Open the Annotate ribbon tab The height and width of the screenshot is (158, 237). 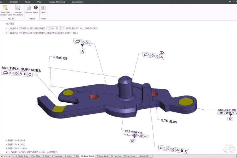point(14,2)
